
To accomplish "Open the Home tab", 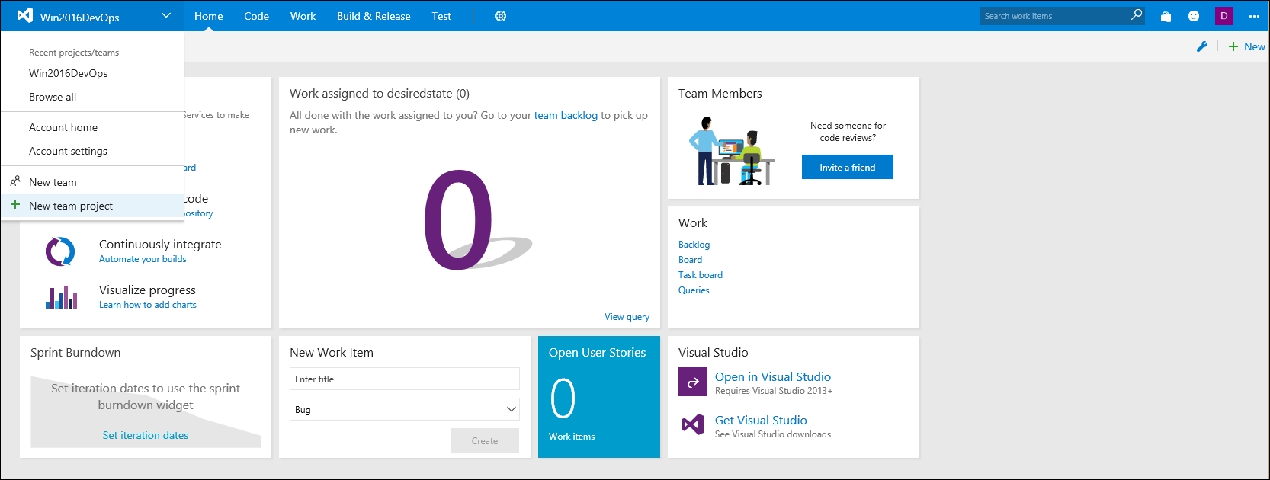I will tap(208, 16).
